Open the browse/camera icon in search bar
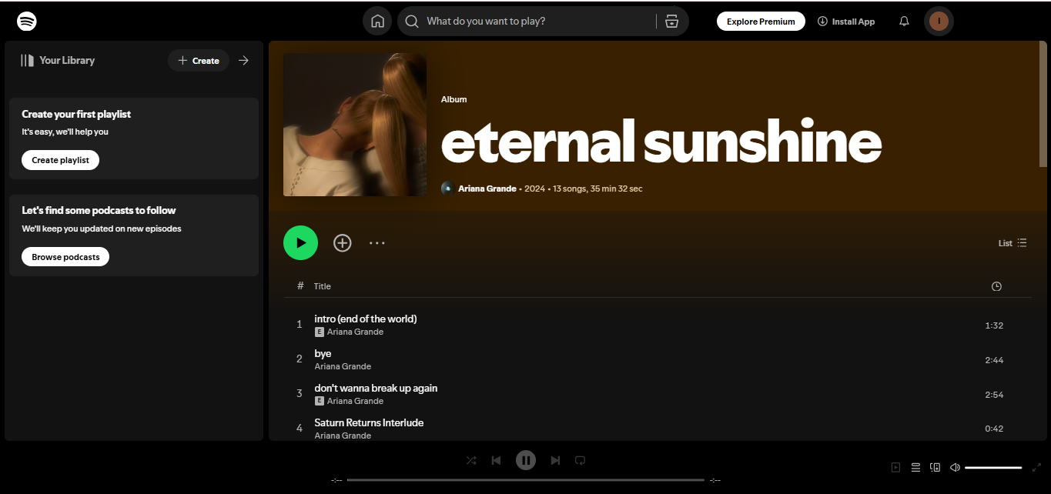Image resolution: width=1051 pixels, height=494 pixels. (671, 21)
